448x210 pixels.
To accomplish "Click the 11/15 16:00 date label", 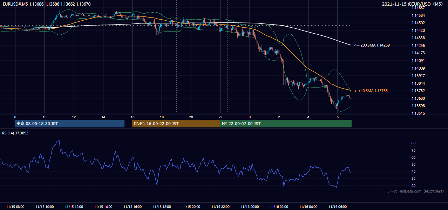I will [x=133, y=207].
